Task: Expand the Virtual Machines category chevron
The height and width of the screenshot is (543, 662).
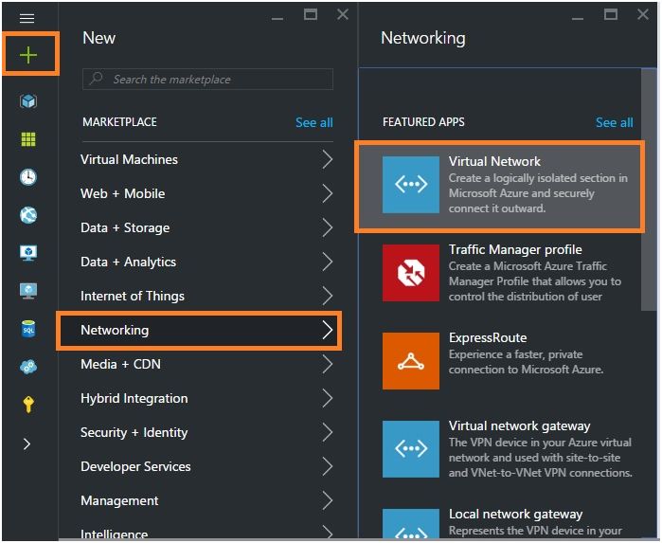Action: coord(327,159)
